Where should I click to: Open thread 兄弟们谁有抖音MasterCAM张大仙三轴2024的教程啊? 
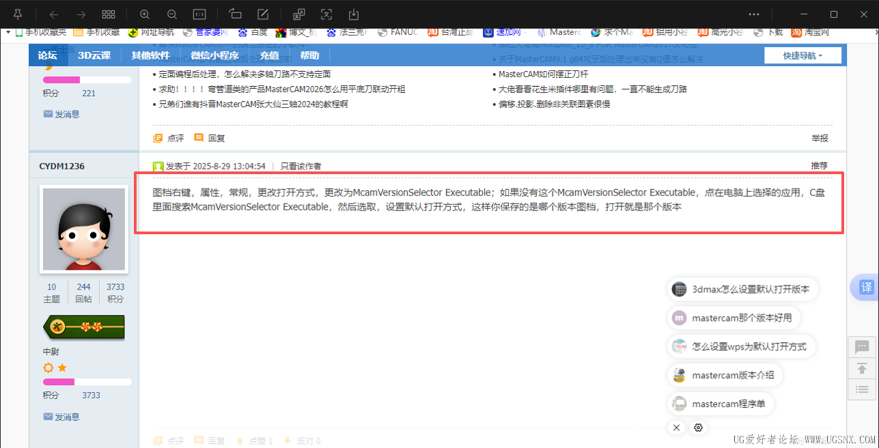tap(253, 104)
